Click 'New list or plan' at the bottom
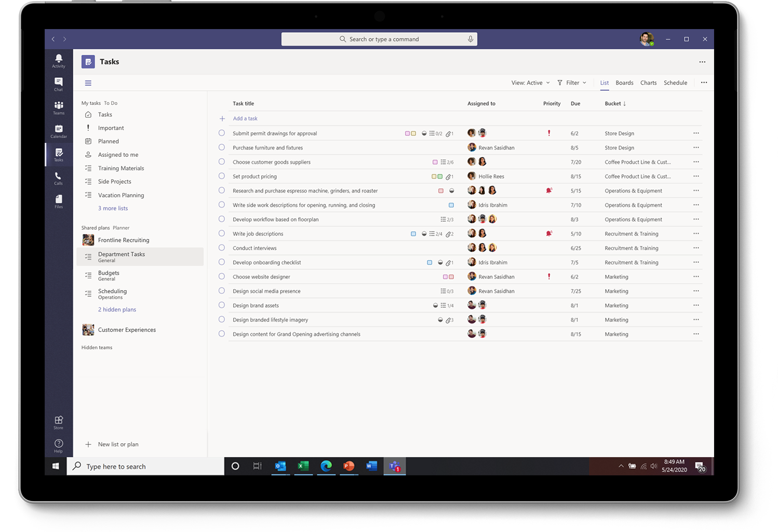 pos(118,444)
